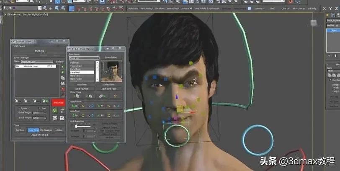This screenshot has height=171, width=340.
Task: Select Facial Smile in pose list
Action: coord(82,69)
